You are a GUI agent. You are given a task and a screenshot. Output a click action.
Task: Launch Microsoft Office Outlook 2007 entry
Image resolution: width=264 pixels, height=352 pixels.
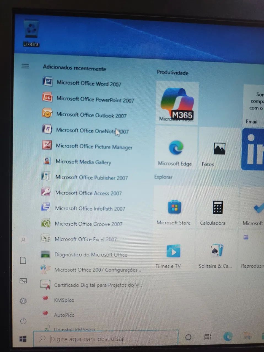pyautogui.click(x=91, y=115)
